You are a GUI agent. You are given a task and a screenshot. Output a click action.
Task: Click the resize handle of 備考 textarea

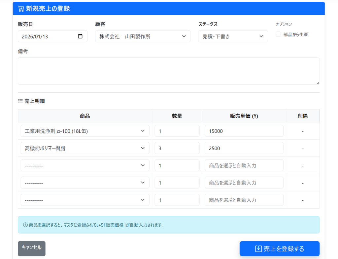click(318, 83)
